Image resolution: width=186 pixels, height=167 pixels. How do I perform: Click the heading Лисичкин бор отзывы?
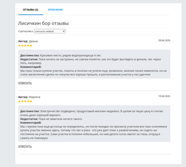click(44, 23)
